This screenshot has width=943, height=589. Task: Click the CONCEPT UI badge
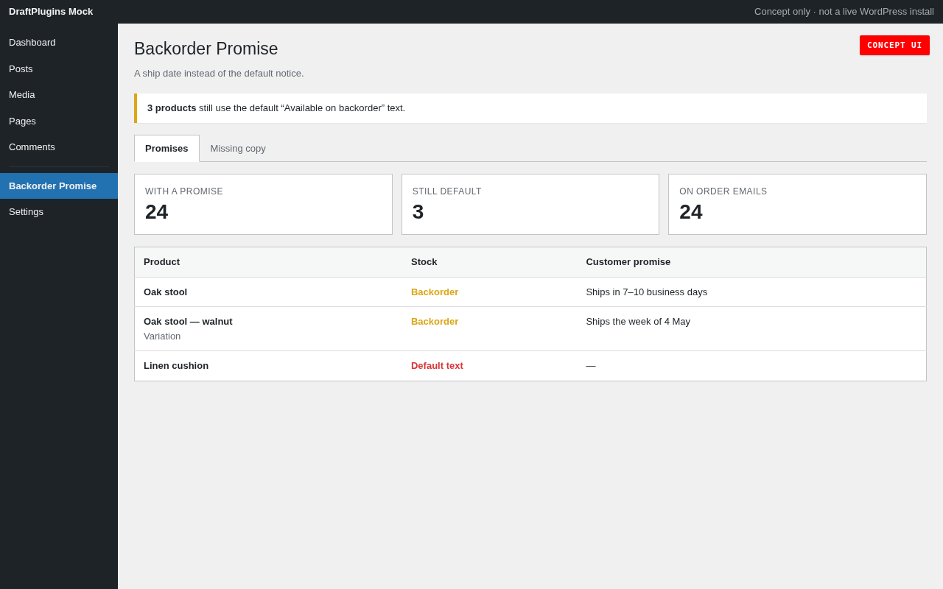[894, 46]
